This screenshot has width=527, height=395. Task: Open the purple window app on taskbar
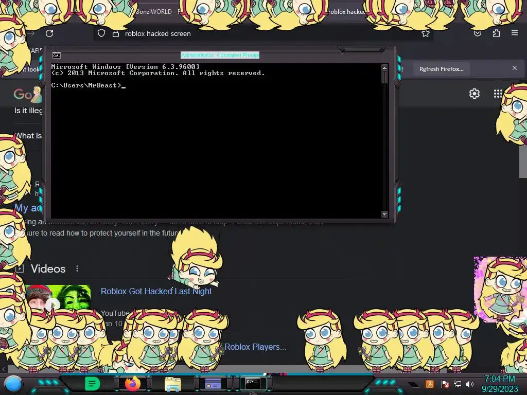[x=213, y=384]
